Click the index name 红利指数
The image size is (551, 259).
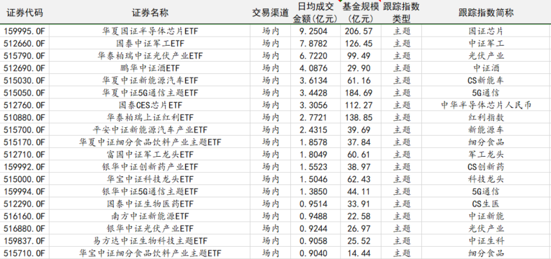pos(486,118)
